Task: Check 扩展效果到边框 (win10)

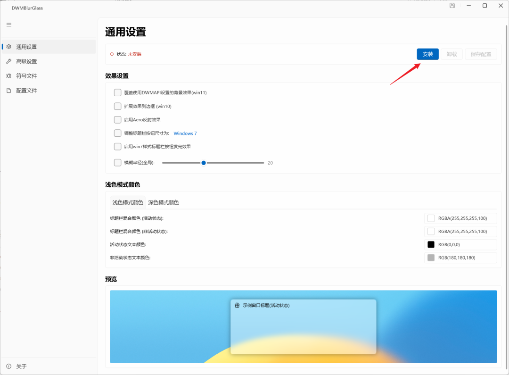Action: click(117, 106)
